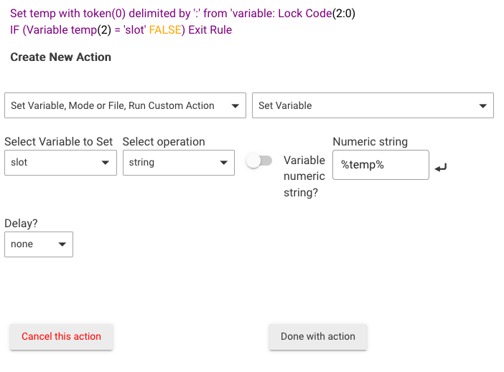Viewport: 504px width, 372px height.
Task: Click the Delay? label
Action: (x=21, y=224)
